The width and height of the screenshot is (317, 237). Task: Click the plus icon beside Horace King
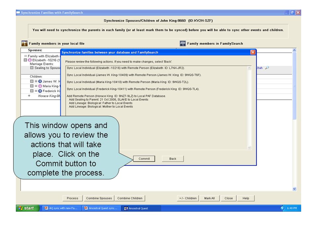point(29,96)
